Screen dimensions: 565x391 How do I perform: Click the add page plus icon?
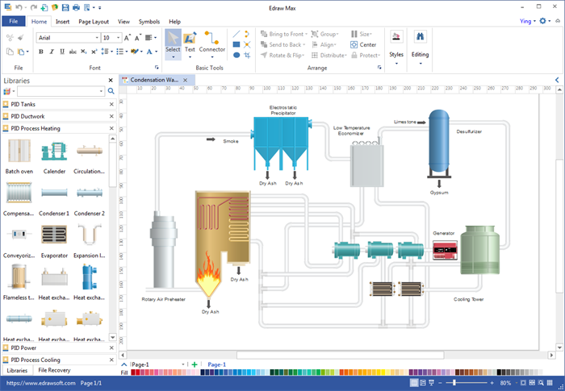[194, 364]
